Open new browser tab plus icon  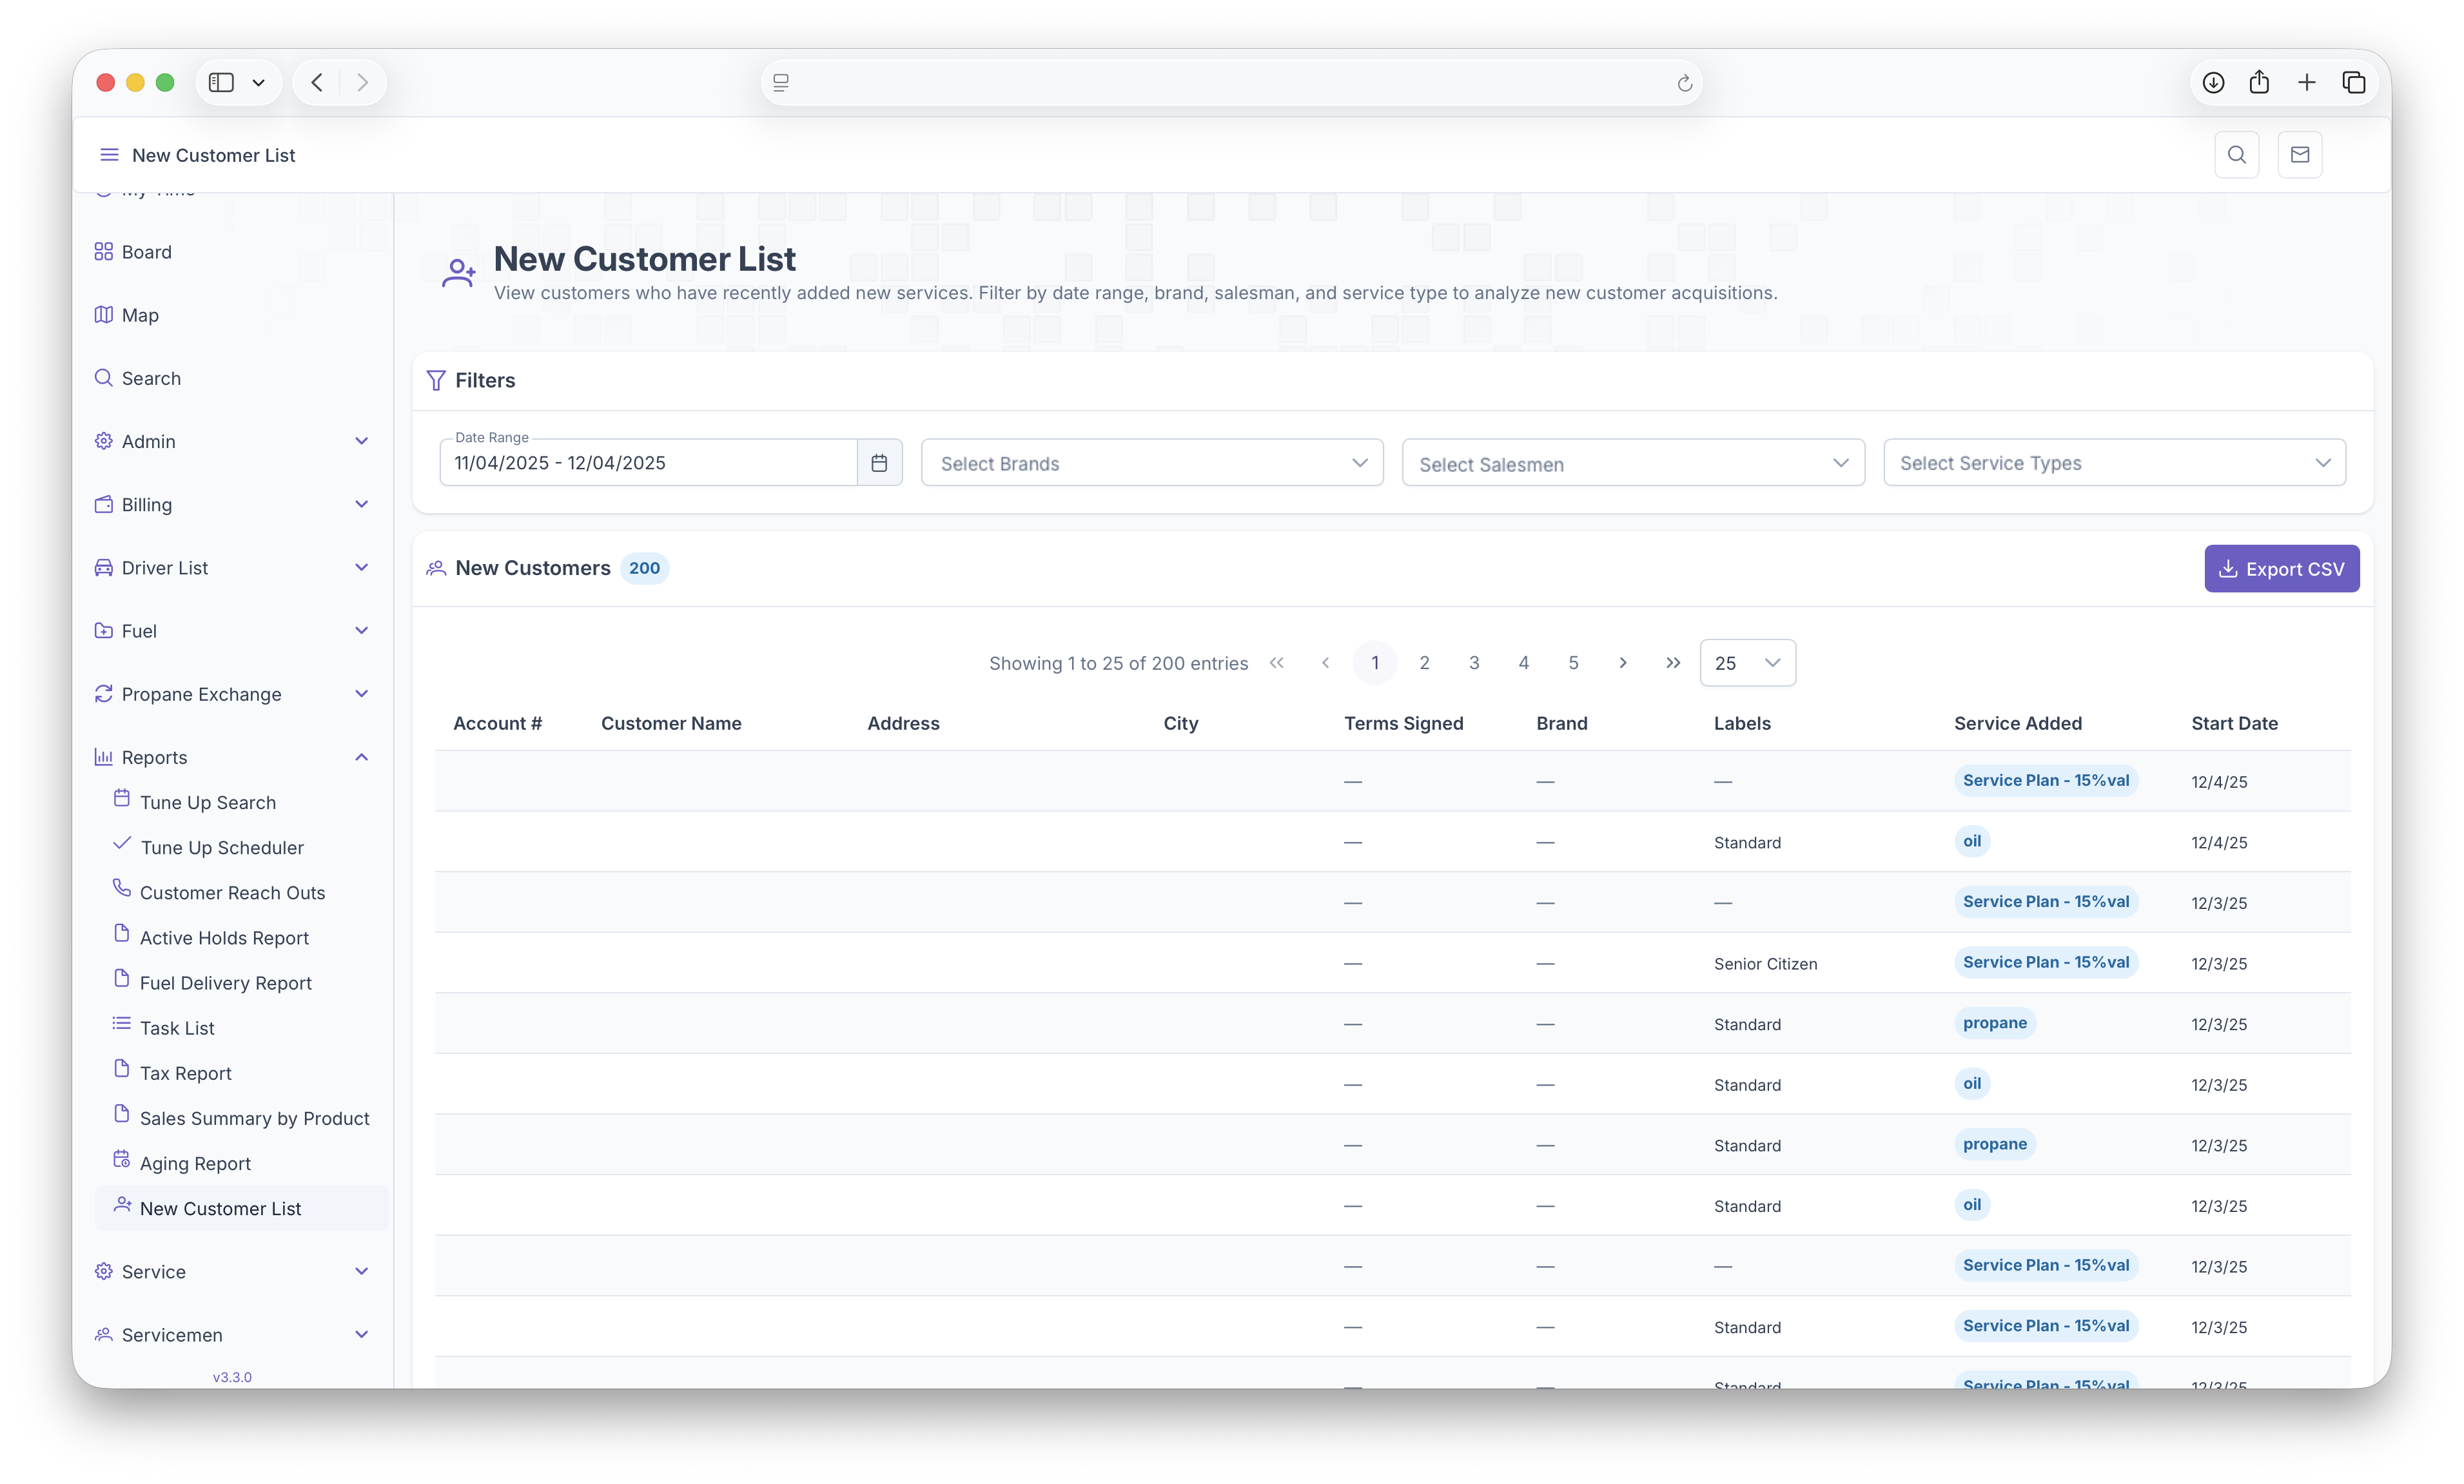2306,83
